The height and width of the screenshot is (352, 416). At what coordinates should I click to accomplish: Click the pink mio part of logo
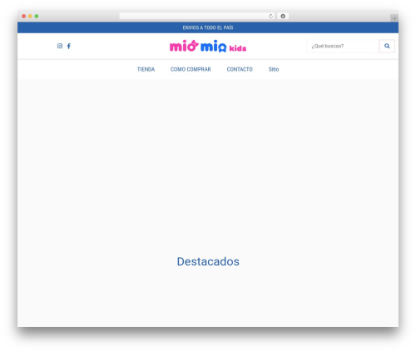184,46
